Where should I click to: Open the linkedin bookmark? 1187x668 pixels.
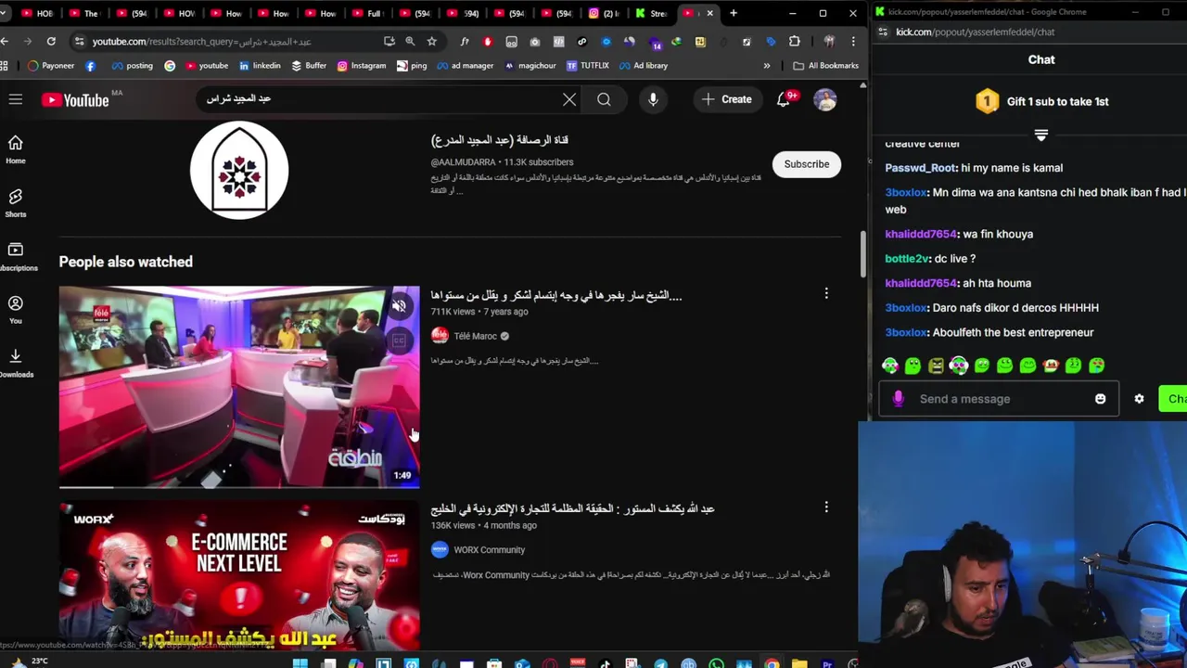(260, 66)
